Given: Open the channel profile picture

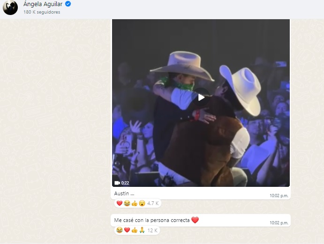Looking at the screenshot, I should tap(10, 7).
